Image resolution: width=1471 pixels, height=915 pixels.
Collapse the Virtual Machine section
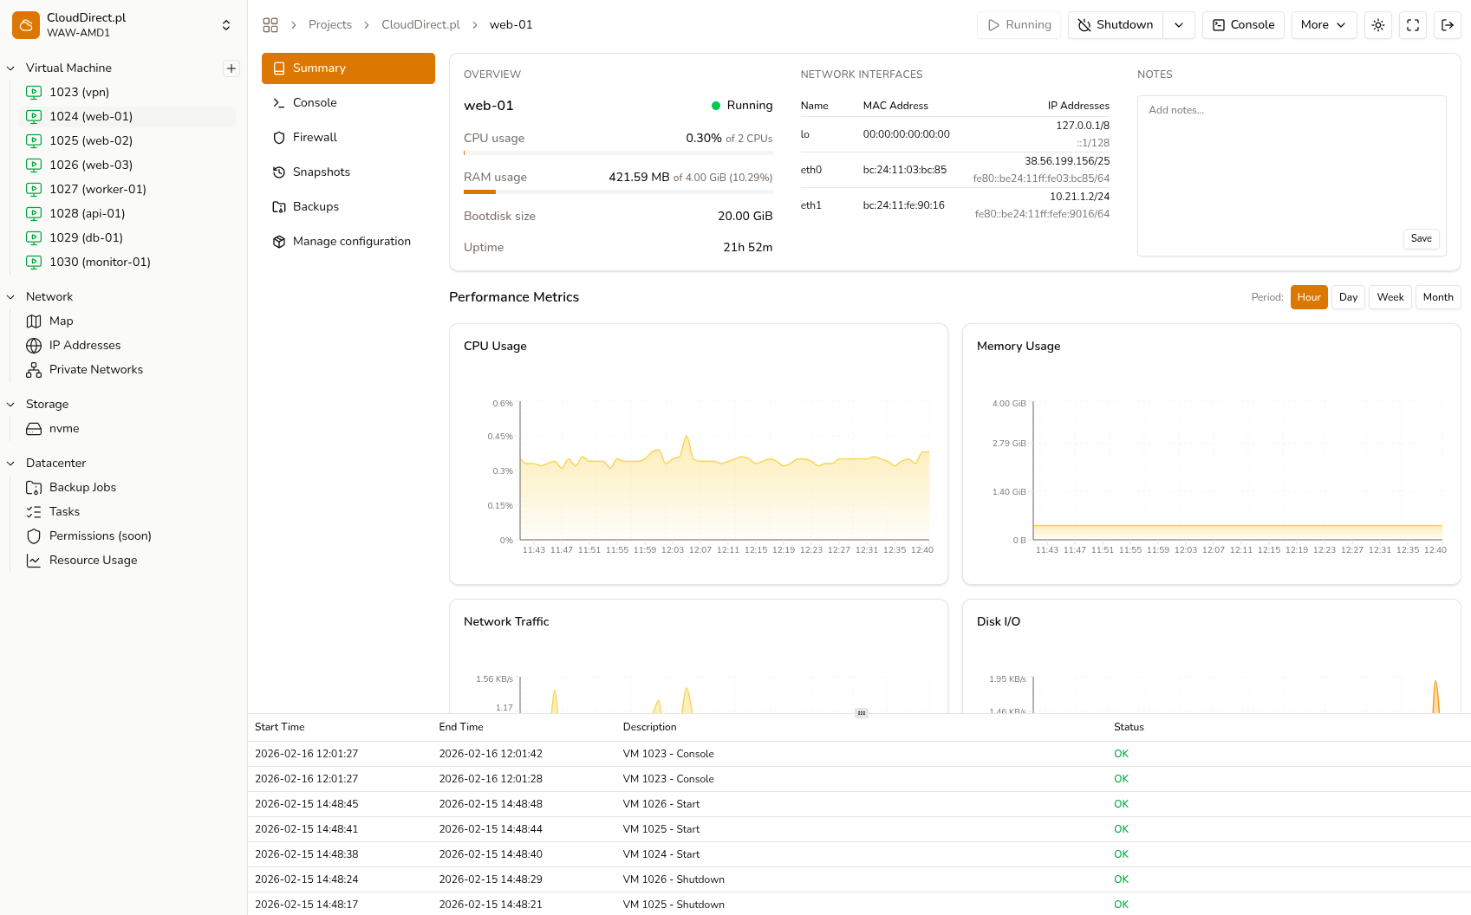tap(10, 68)
